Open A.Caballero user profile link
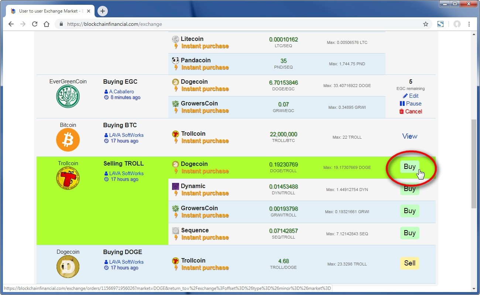480x295 pixels. pyautogui.click(x=121, y=91)
